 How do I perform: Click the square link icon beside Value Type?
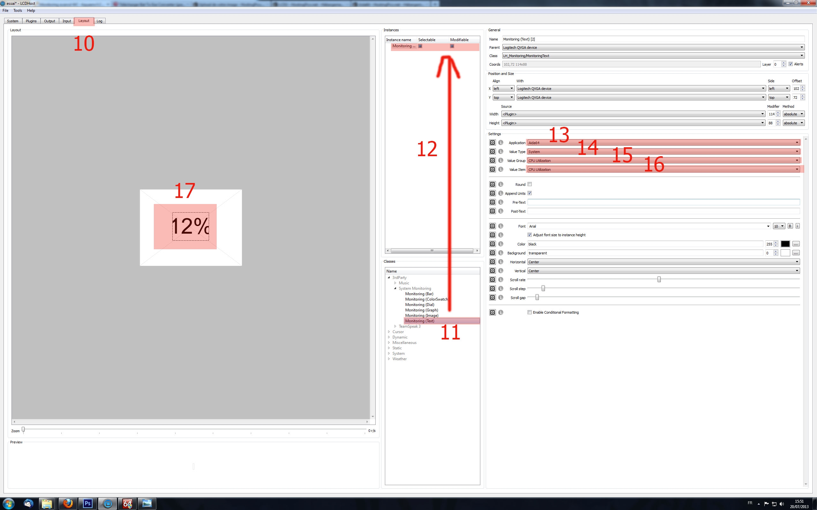click(x=492, y=151)
